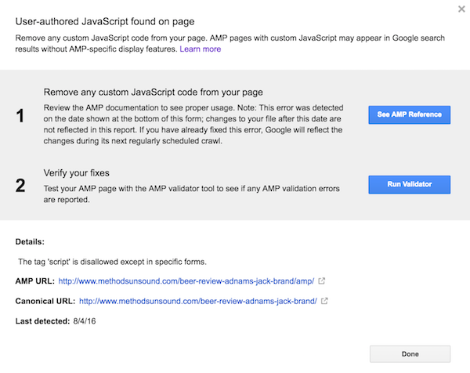This screenshot has height=373, width=470.
Task: Open the AMP URL link ending in /amp/
Action: pyautogui.click(x=186, y=281)
